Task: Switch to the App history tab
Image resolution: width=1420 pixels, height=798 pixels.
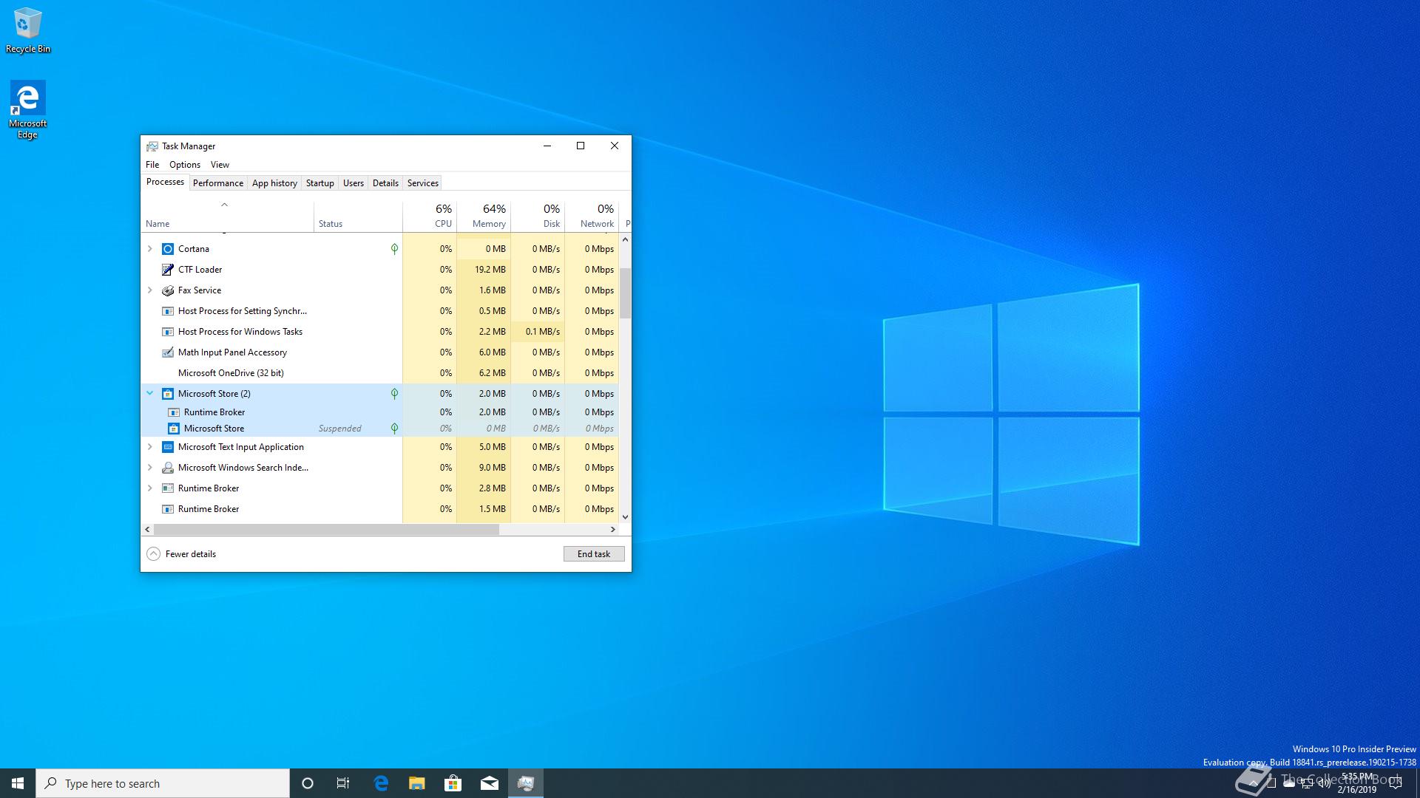Action: [274, 183]
